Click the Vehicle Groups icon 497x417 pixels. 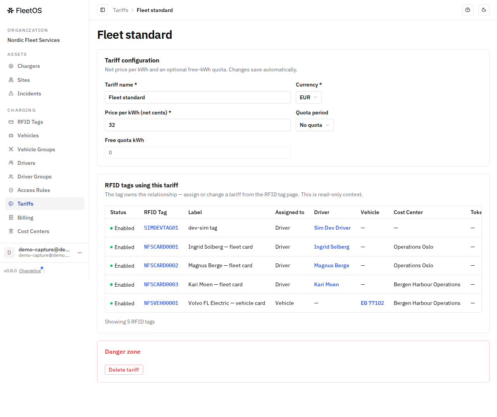click(11, 149)
